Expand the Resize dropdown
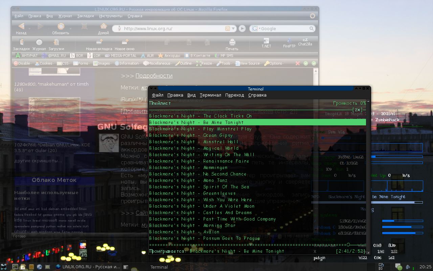Image resolution: width=433 pixels, height=271 pixels. [205, 63]
